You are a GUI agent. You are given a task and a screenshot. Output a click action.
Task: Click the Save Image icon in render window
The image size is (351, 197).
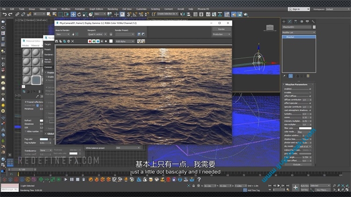[57, 41]
